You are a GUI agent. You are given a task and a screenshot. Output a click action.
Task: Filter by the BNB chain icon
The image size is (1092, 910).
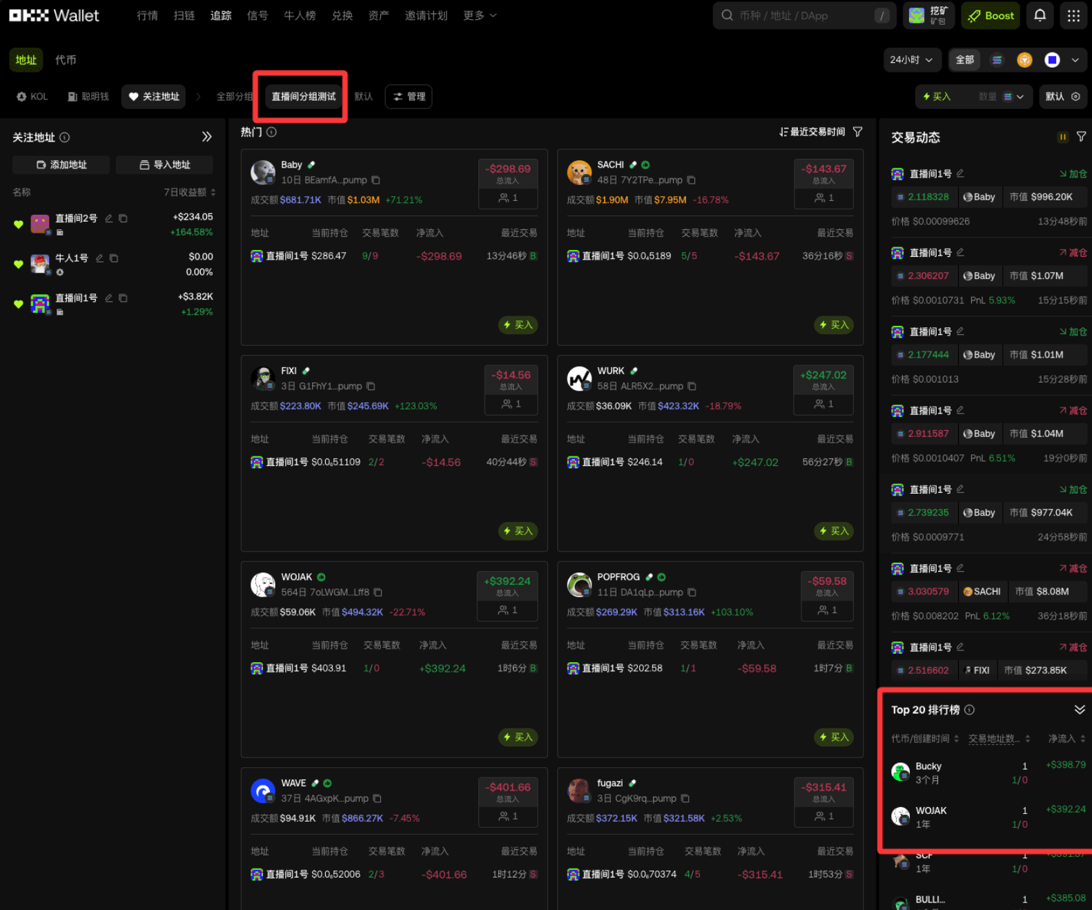[x=1024, y=60]
